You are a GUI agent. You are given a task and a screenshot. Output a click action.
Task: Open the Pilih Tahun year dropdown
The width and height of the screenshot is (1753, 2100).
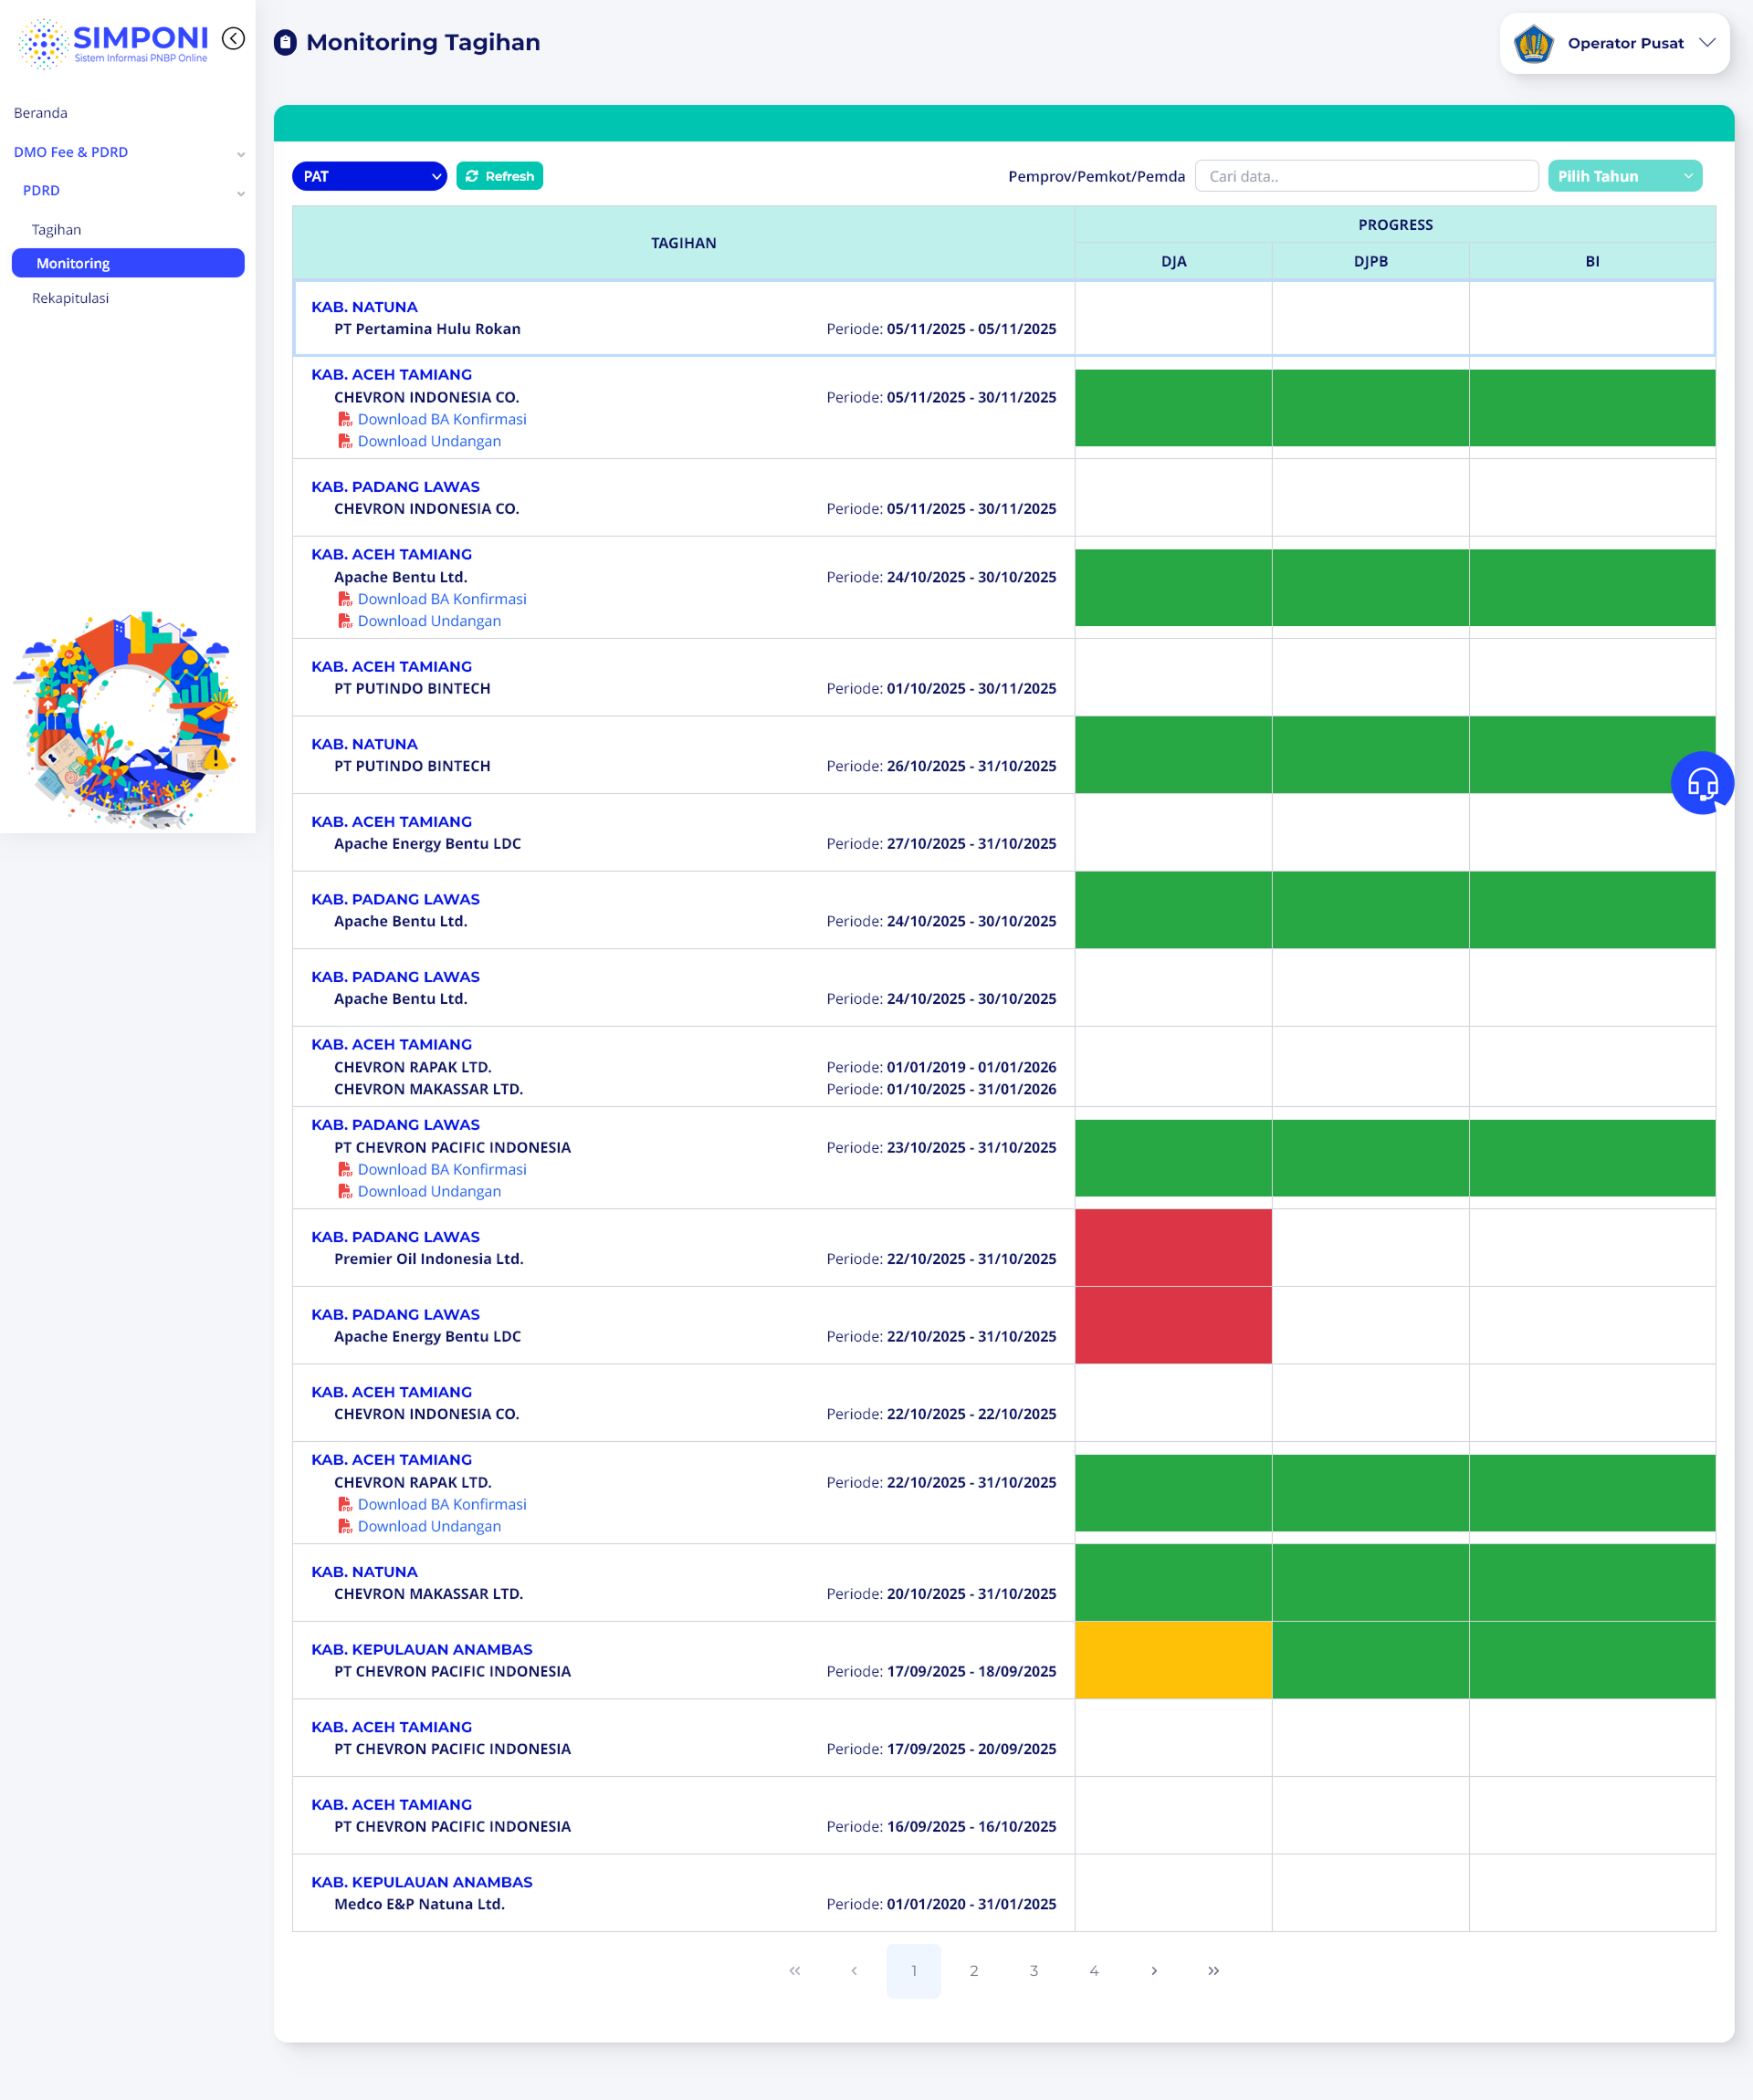[1625, 176]
